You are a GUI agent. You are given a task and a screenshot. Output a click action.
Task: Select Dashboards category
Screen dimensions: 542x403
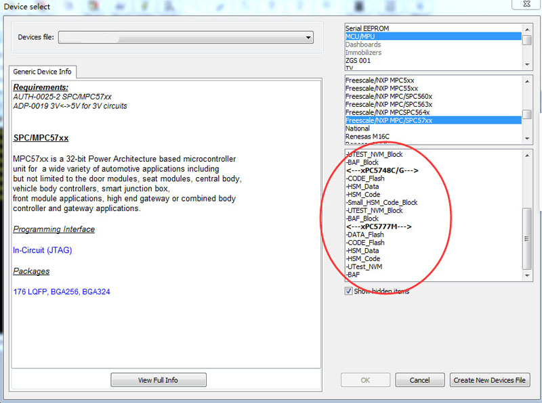click(x=434, y=45)
